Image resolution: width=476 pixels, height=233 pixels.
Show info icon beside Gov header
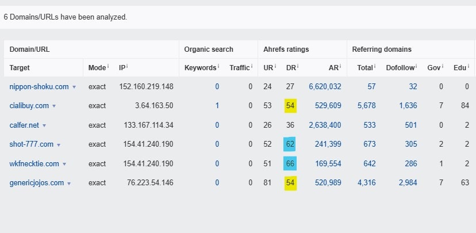pos(442,66)
